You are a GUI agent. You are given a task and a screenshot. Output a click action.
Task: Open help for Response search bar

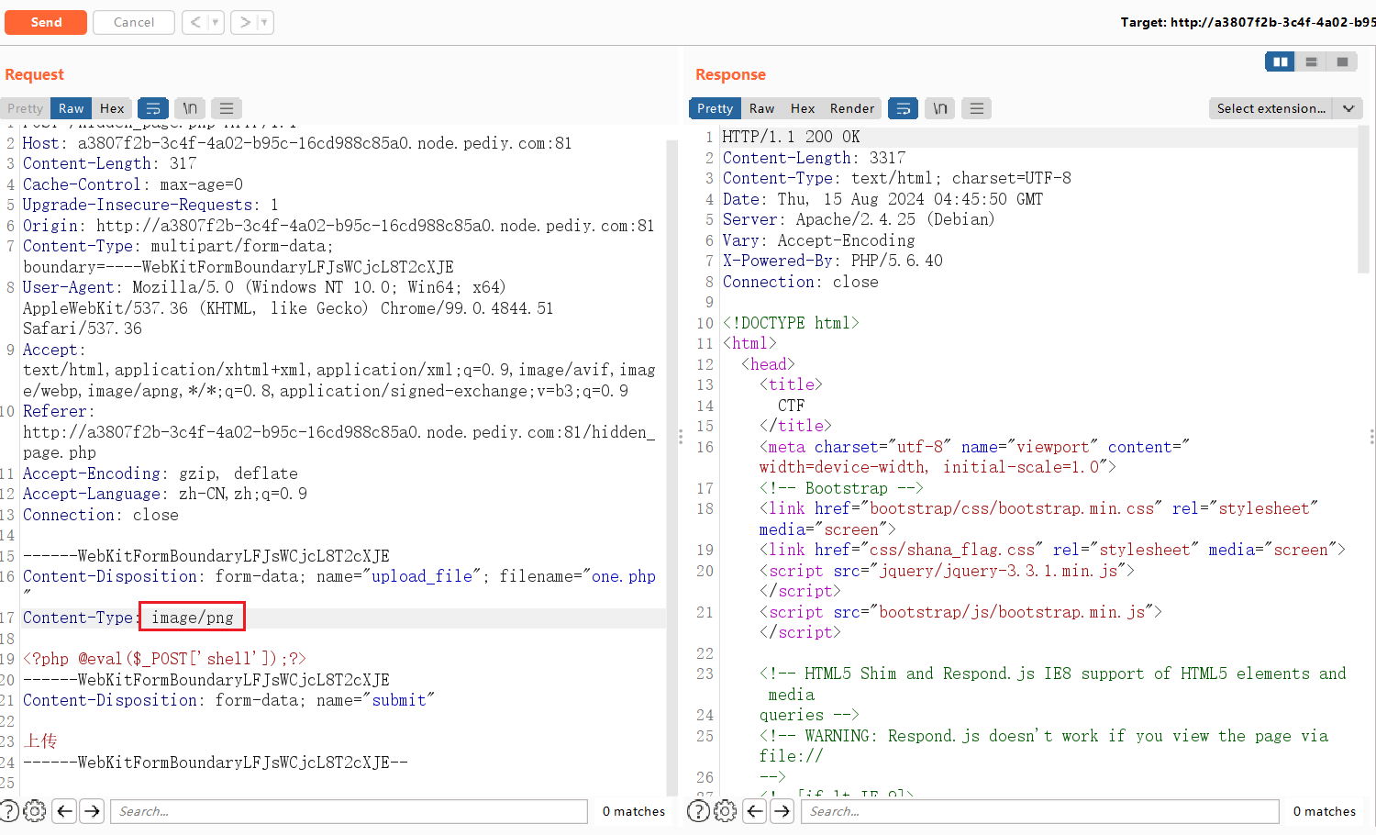[x=698, y=811]
